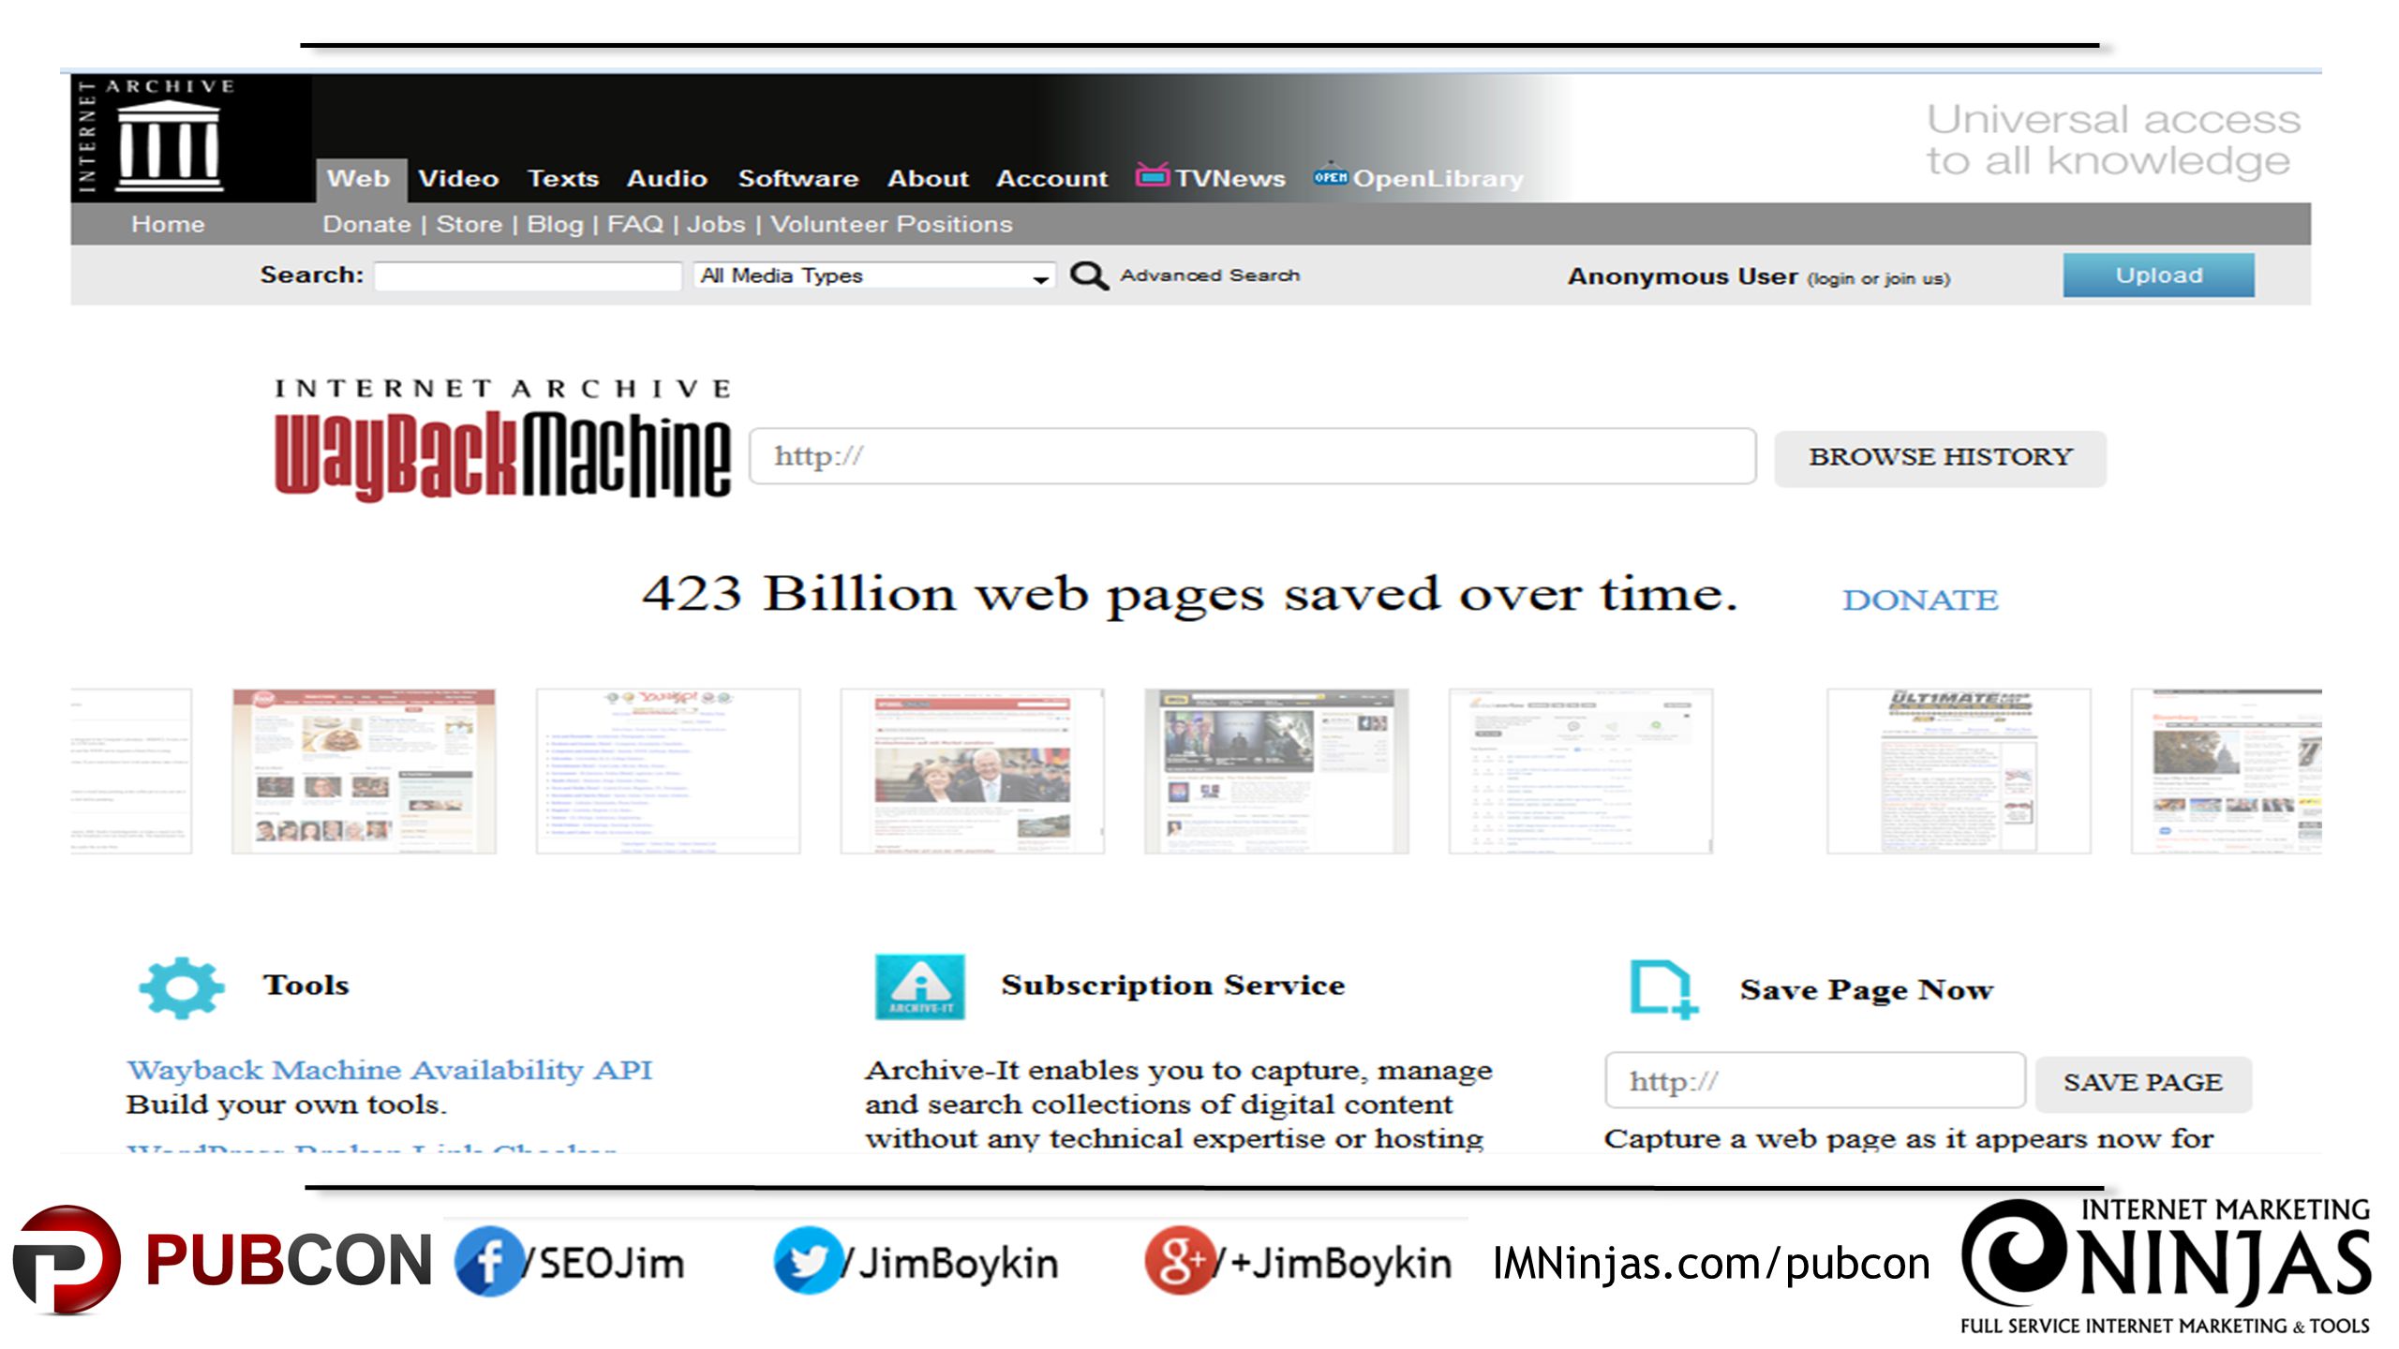Click the OpenLibrary open sign icon
This screenshot has height=1349, width=2399.
[1330, 175]
